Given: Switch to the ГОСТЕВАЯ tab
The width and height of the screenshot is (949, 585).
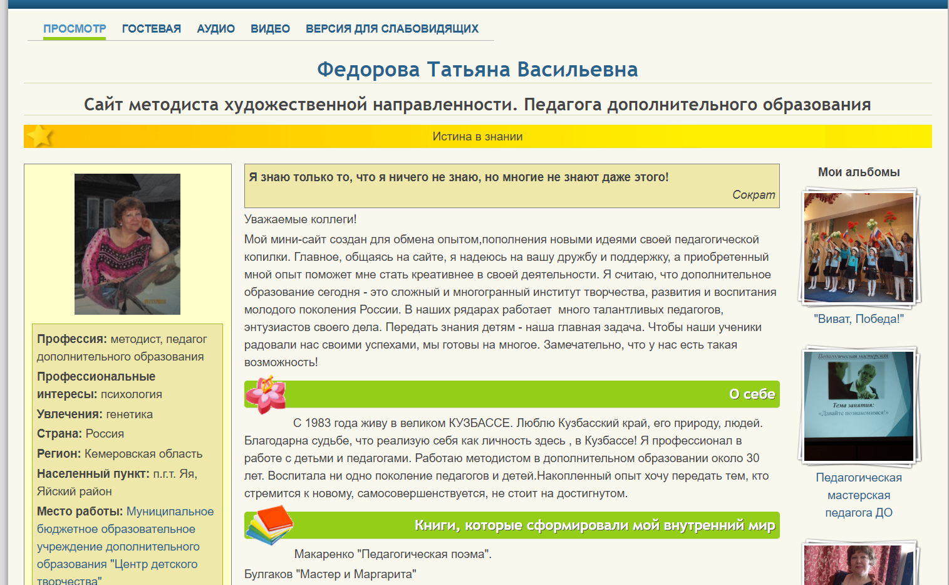Looking at the screenshot, I should pyautogui.click(x=152, y=29).
